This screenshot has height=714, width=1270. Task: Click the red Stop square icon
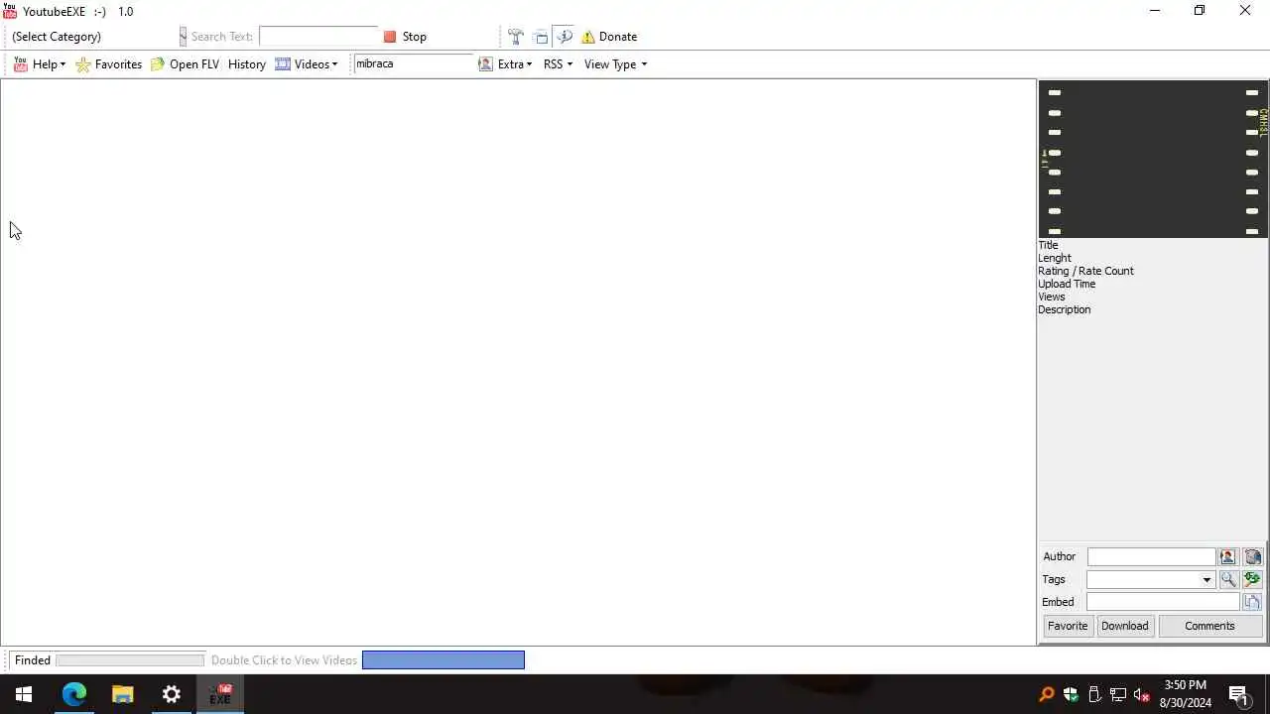(390, 37)
